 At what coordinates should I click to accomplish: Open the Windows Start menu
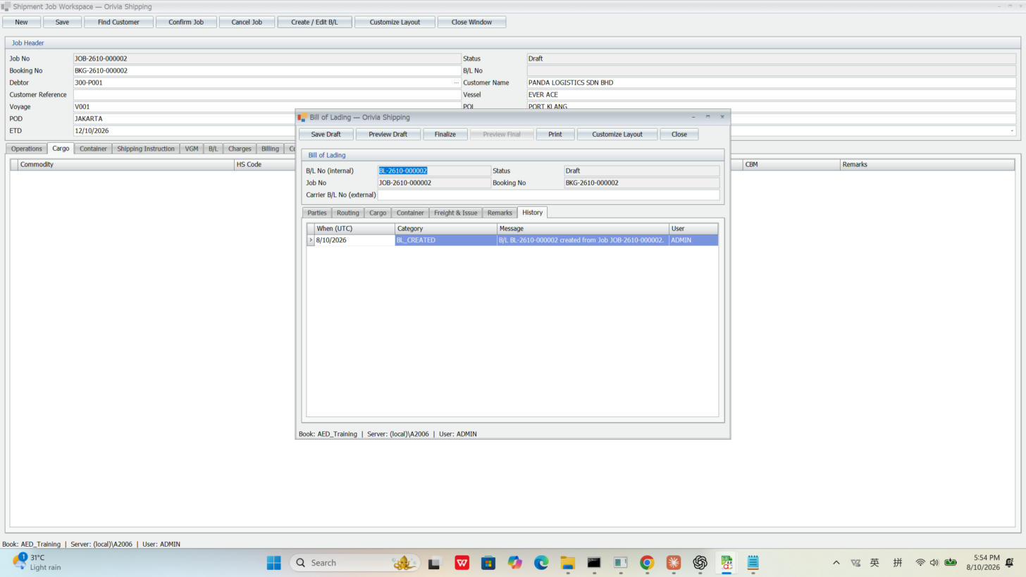[274, 562]
